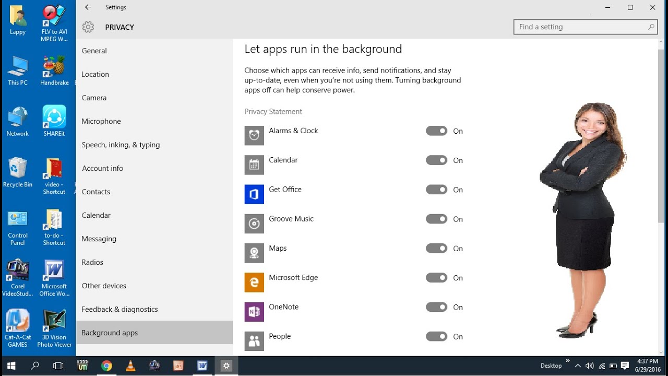Open Microsoft Word from the taskbar
The width and height of the screenshot is (668, 376).
[x=202, y=366]
